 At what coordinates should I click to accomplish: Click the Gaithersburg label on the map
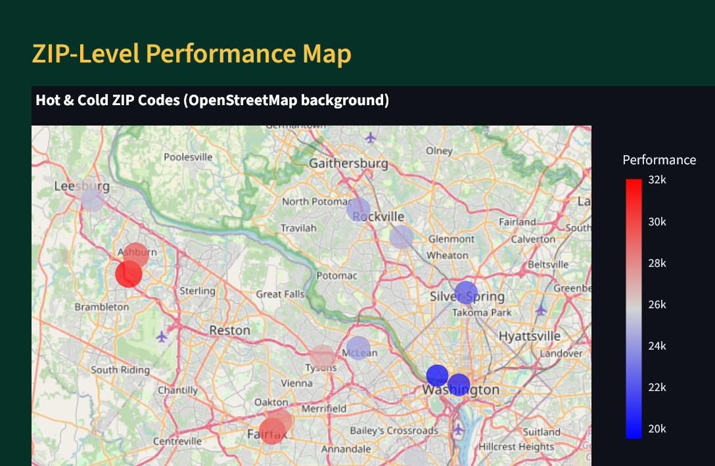pyautogui.click(x=348, y=163)
